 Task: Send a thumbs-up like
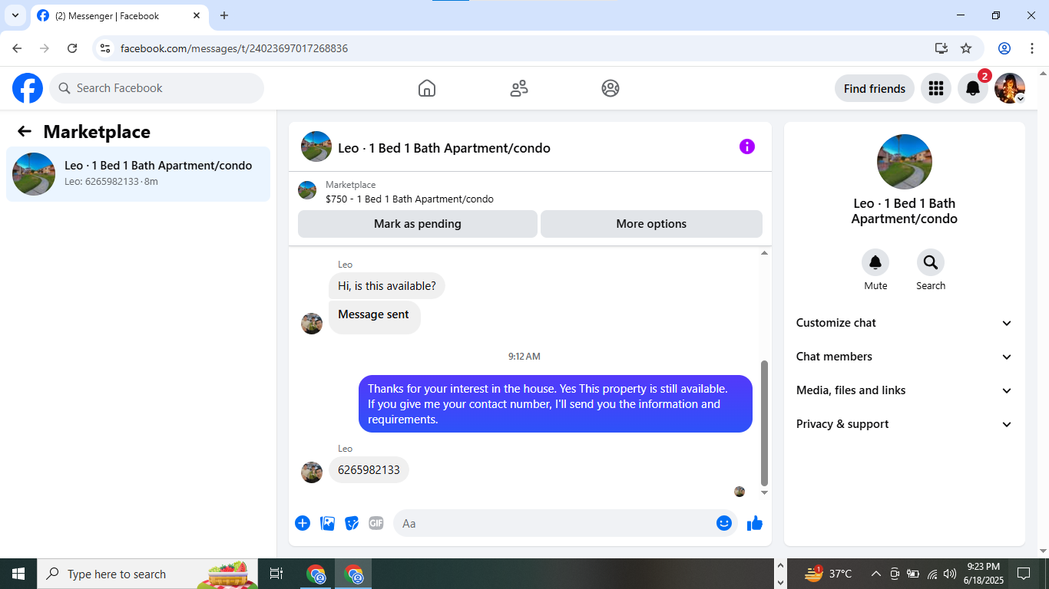tap(755, 523)
